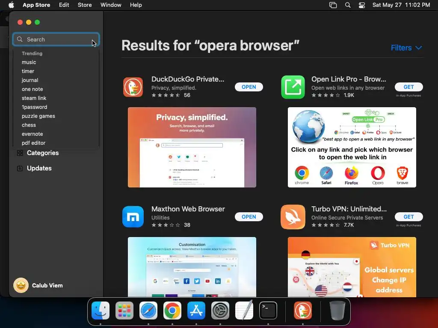Open the Trash in the dock
This screenshot has width=438, height=328.
coord(337,310)
